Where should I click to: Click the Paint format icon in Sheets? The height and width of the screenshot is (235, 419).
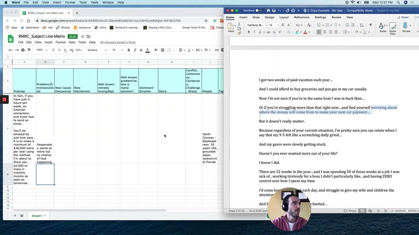click(x=29, y=50)
